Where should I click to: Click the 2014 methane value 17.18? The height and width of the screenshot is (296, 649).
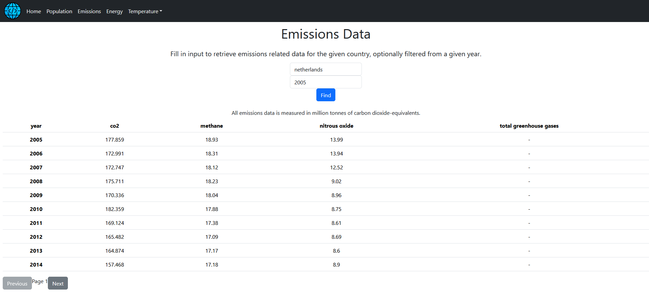[x=211, y=265]
